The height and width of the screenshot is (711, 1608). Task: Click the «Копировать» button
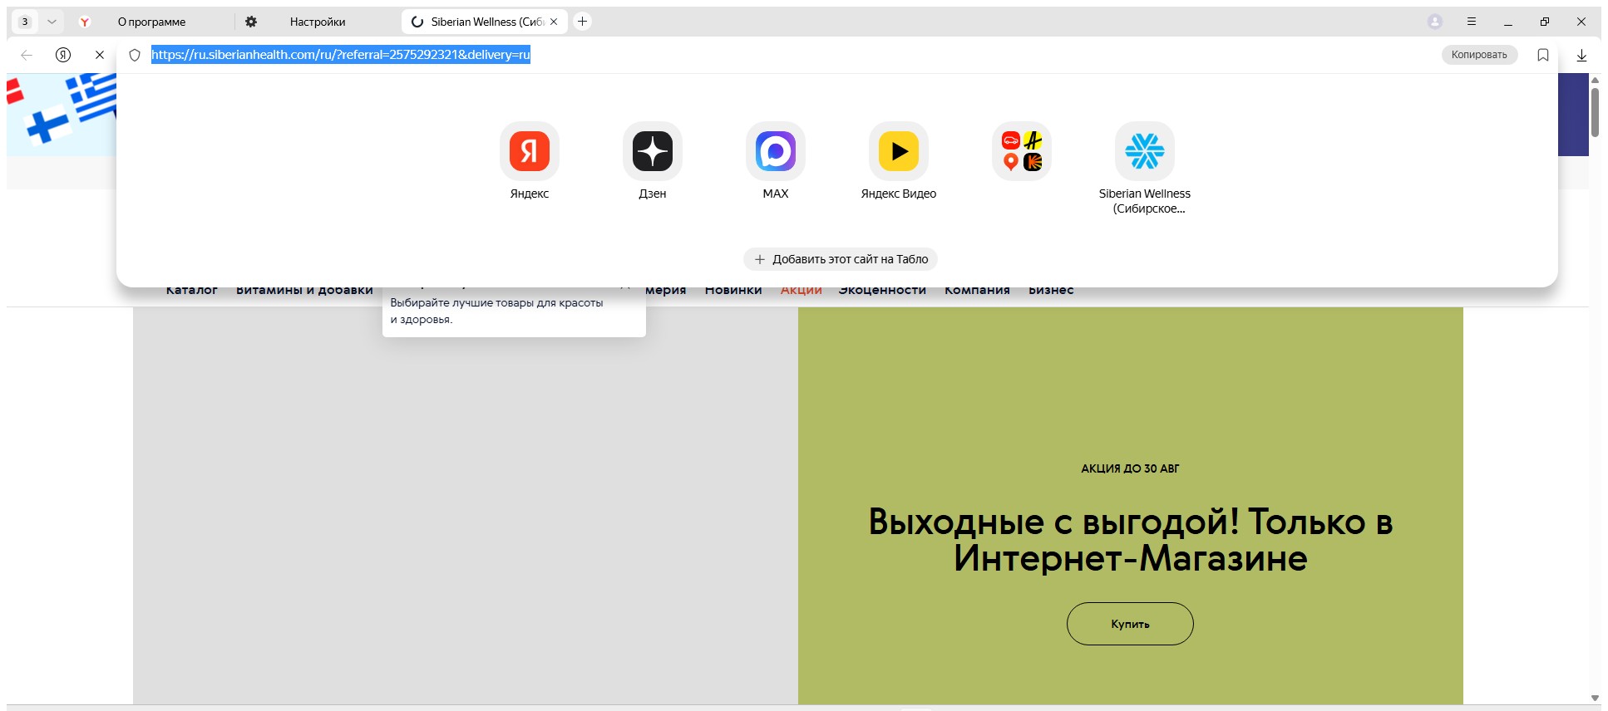[x=1479, y=55]
